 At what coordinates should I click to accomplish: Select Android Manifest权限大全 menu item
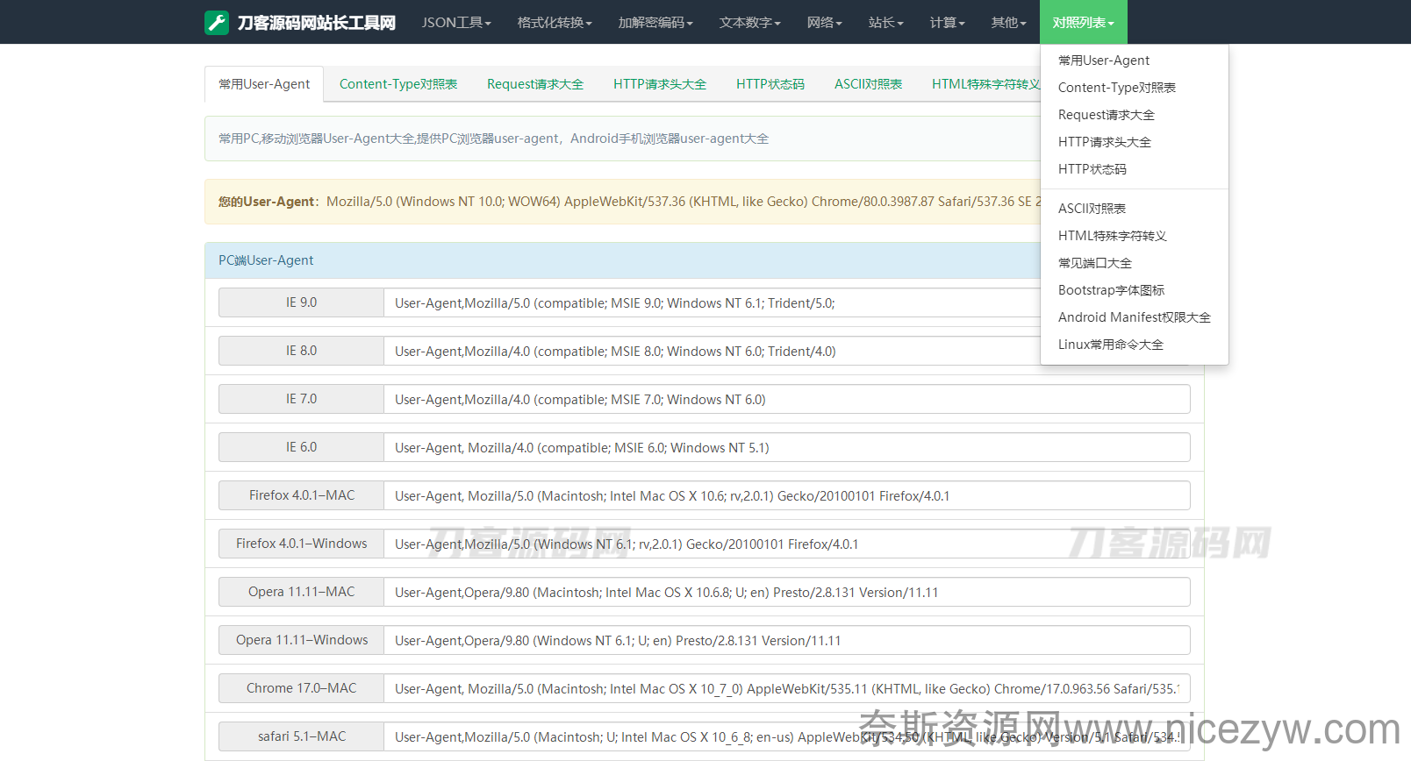click(x=1134, y=317)
